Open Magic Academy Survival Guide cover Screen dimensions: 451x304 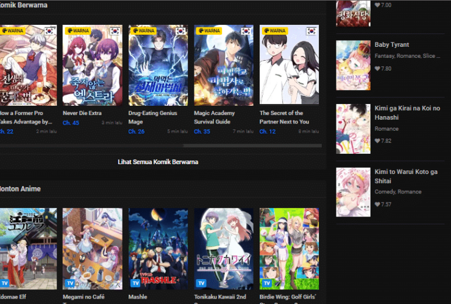coord(224,65)
